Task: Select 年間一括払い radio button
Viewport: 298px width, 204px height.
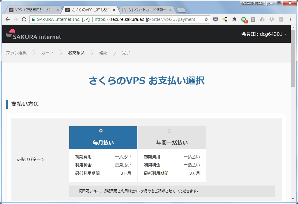Action: [x=170, y=131]
